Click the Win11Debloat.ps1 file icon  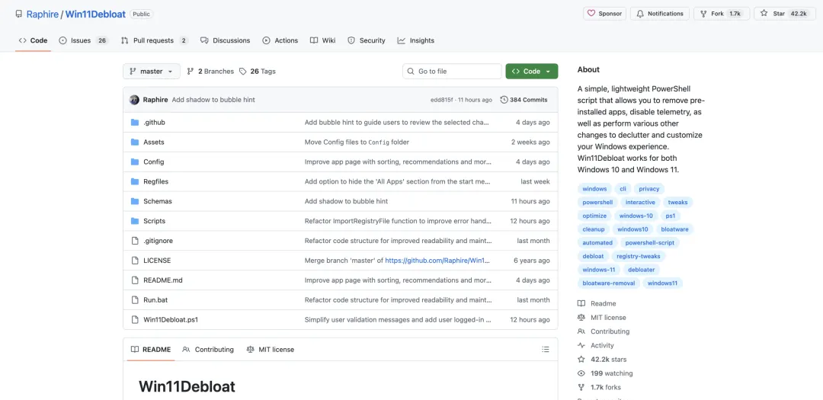pos(134,320)
